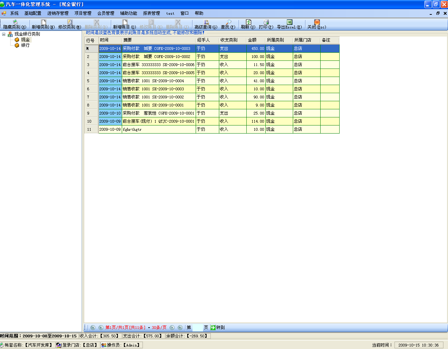Collapse the 现金银行类别 tree node

coord(4,34)
